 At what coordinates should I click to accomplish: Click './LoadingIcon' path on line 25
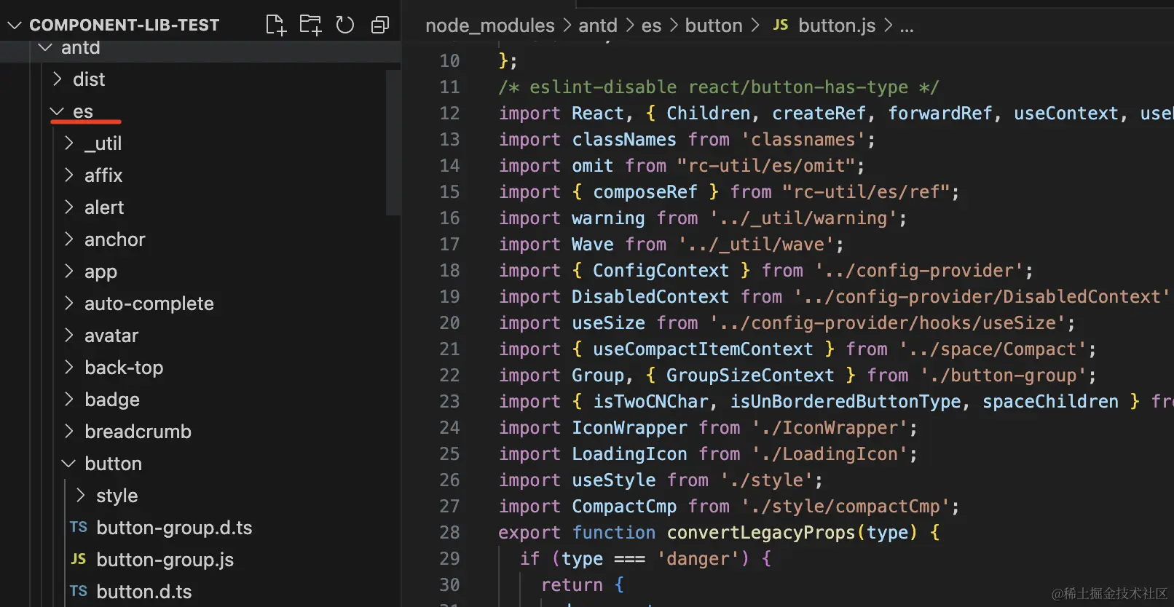(830, 454)
